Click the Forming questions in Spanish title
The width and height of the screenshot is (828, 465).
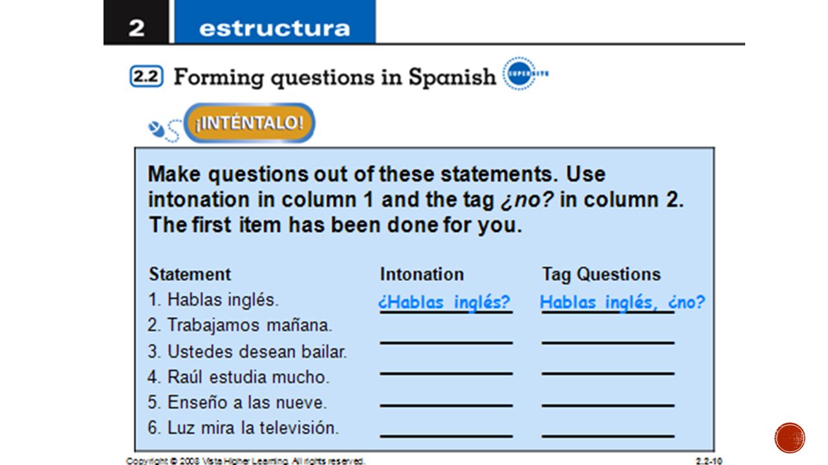click(334, 77)
